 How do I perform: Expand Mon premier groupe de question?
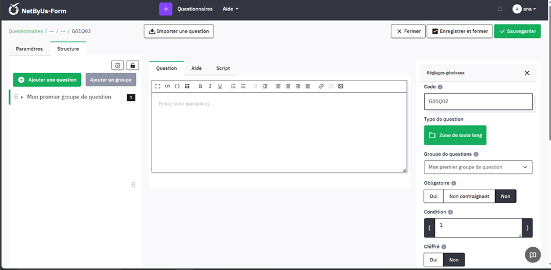pos(22,97)
